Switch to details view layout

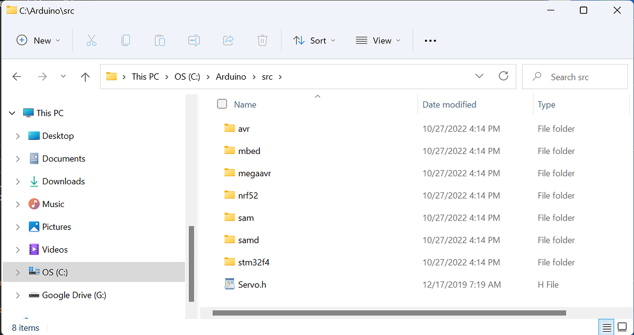point(607,327)
